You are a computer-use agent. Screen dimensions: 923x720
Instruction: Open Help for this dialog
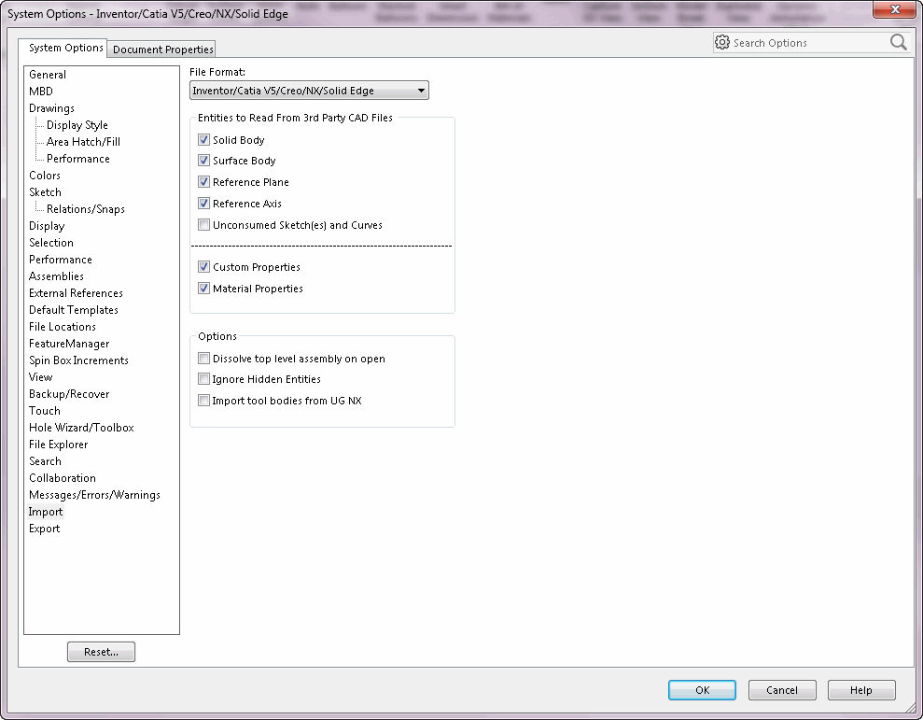(861, 690)
